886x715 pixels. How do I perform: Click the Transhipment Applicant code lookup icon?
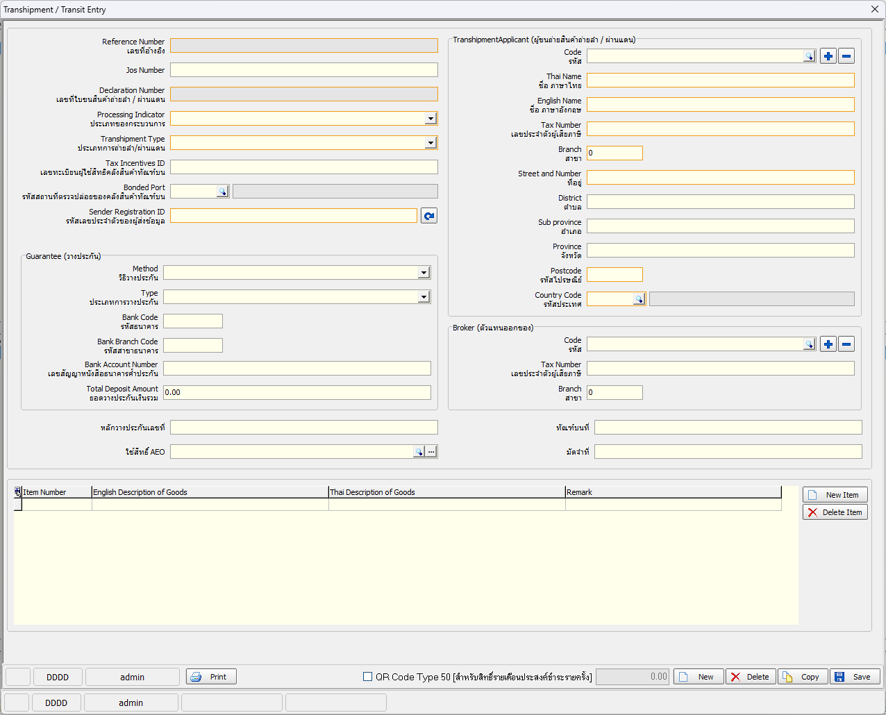click(809, 56)
